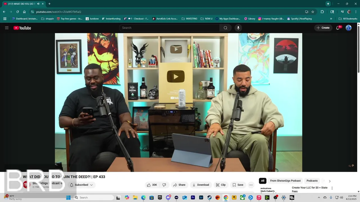Install or cast icon in address bar
Screen dimensions: 360x202
(x=307, y=12)
